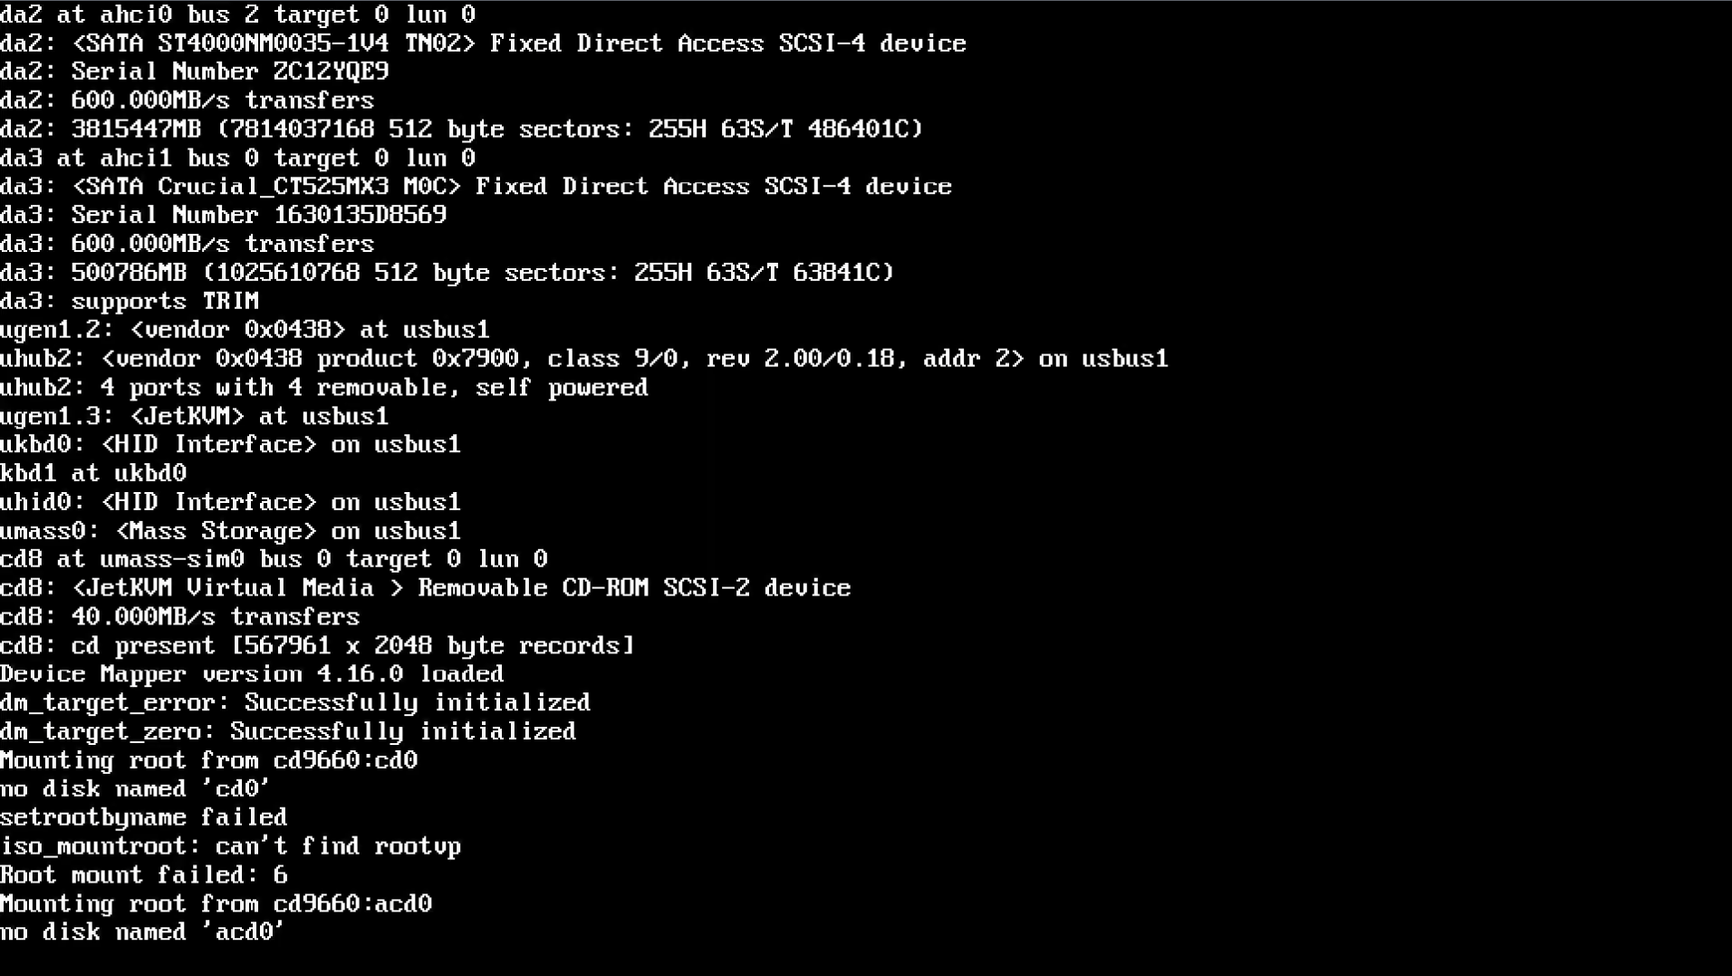Click the 'Mounting root from cd9660:cd0' line

(x=209, y=760)
